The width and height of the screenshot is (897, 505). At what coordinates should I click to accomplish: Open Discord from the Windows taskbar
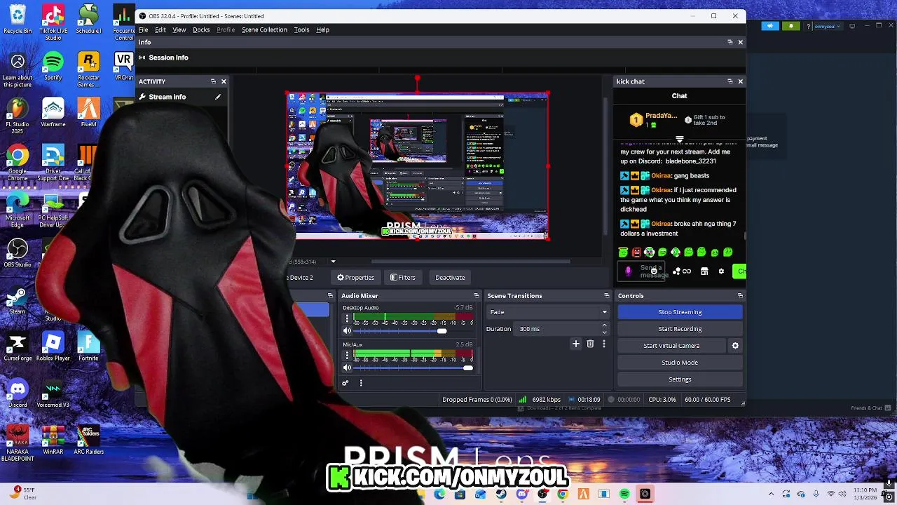tap(521, 494)
